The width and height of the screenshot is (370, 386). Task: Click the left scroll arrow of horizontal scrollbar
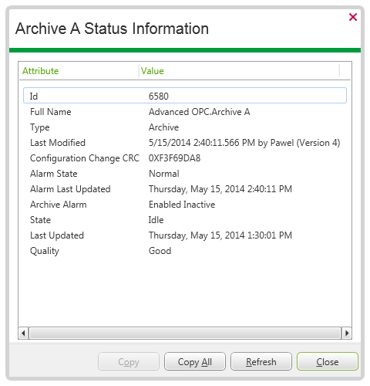[x=24, y=334]
